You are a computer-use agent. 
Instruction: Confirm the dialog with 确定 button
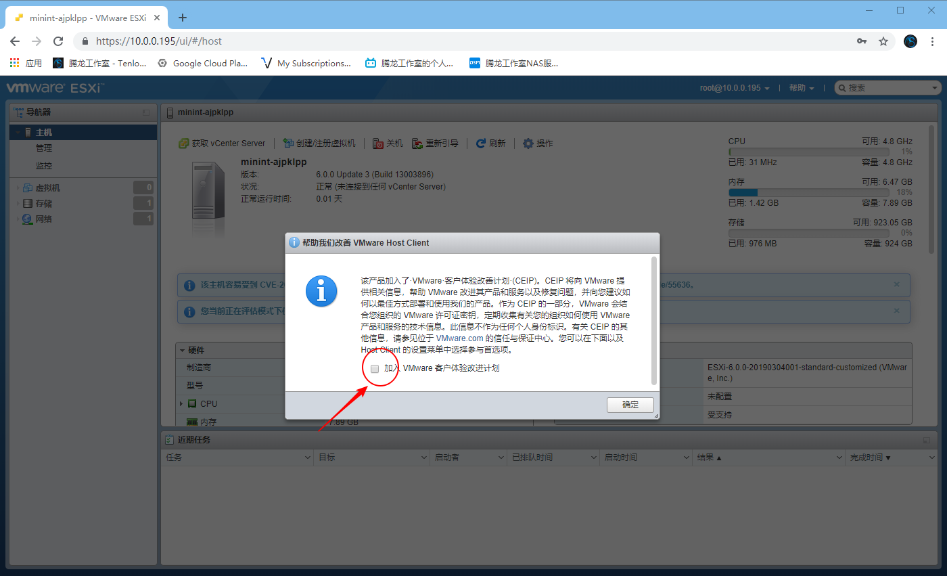pos(630,405)
